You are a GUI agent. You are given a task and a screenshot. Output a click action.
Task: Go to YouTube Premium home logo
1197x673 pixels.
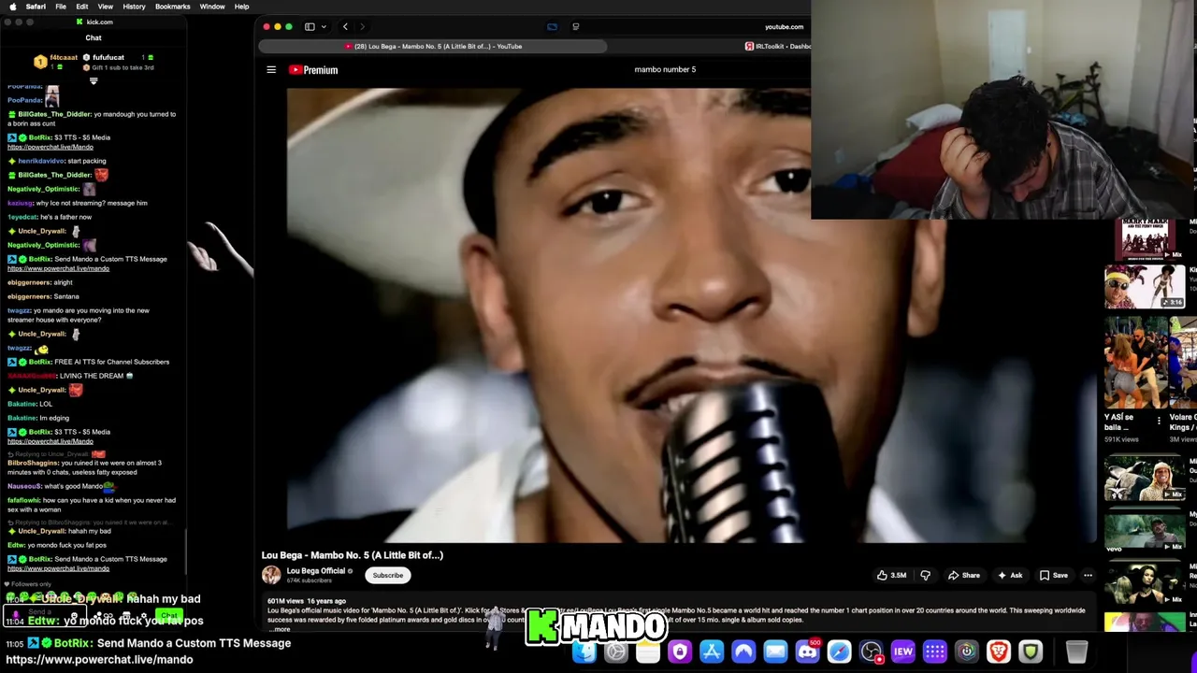(313, 70)
